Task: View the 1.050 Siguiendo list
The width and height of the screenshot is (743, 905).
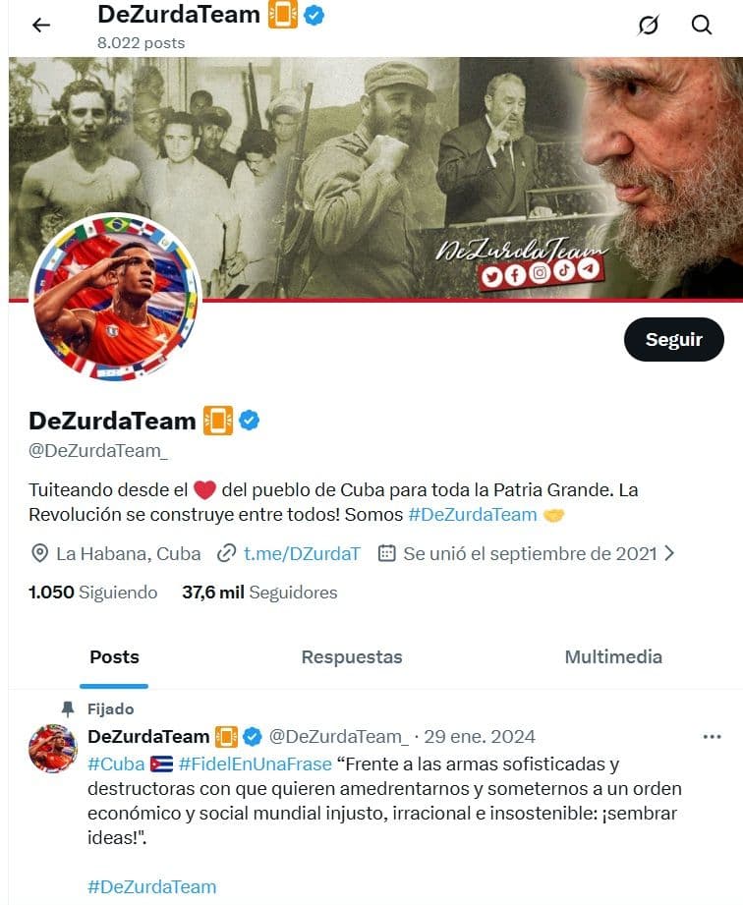Action: click(x=93, y=593)
